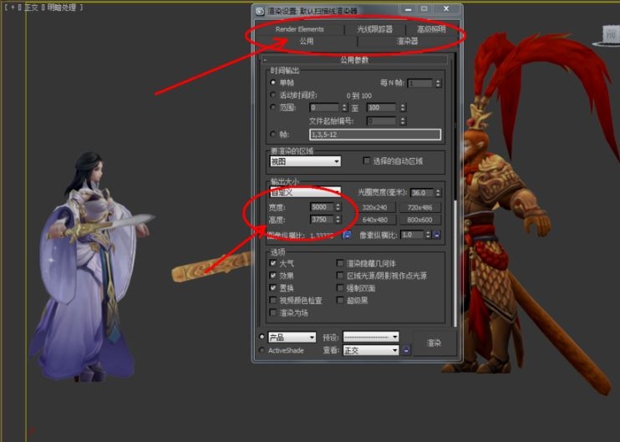
Task: Enable 超级黑 checkbox
Action: click(x=339, y=300)
